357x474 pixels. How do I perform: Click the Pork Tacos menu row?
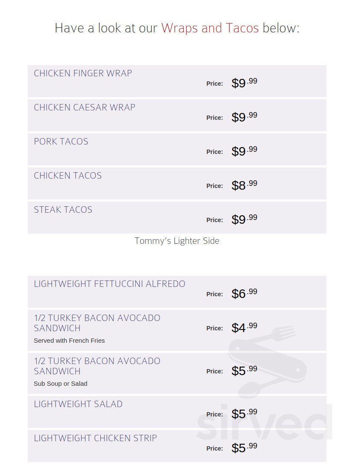coord(177,149)
